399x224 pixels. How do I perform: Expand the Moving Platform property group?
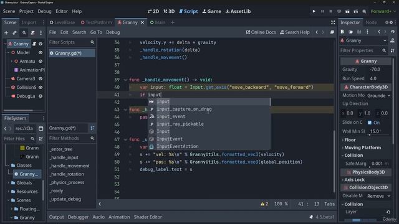pyautogui.click(x=362, y=147)
